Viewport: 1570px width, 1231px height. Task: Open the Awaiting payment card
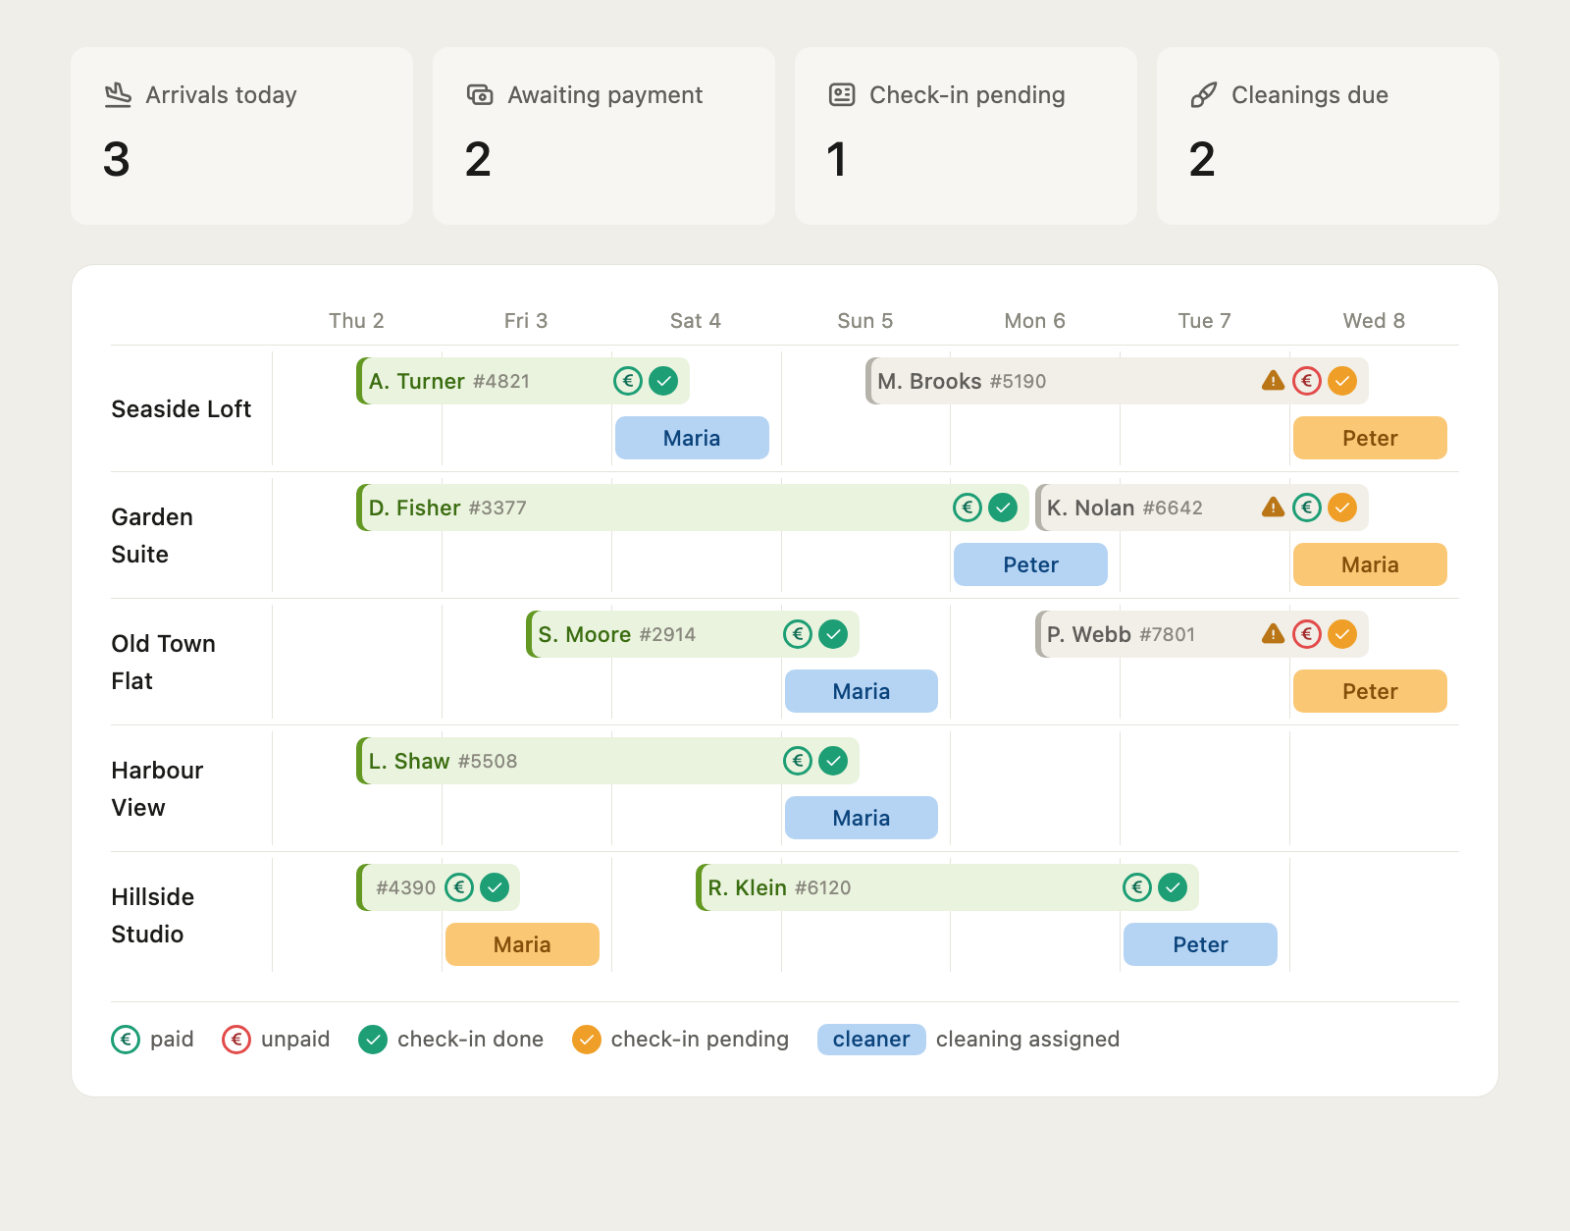pos(603,135)
